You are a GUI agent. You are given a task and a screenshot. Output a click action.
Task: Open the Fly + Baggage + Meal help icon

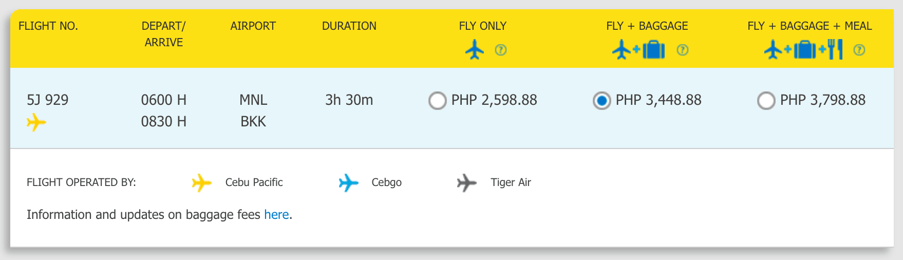pos(859,50)
